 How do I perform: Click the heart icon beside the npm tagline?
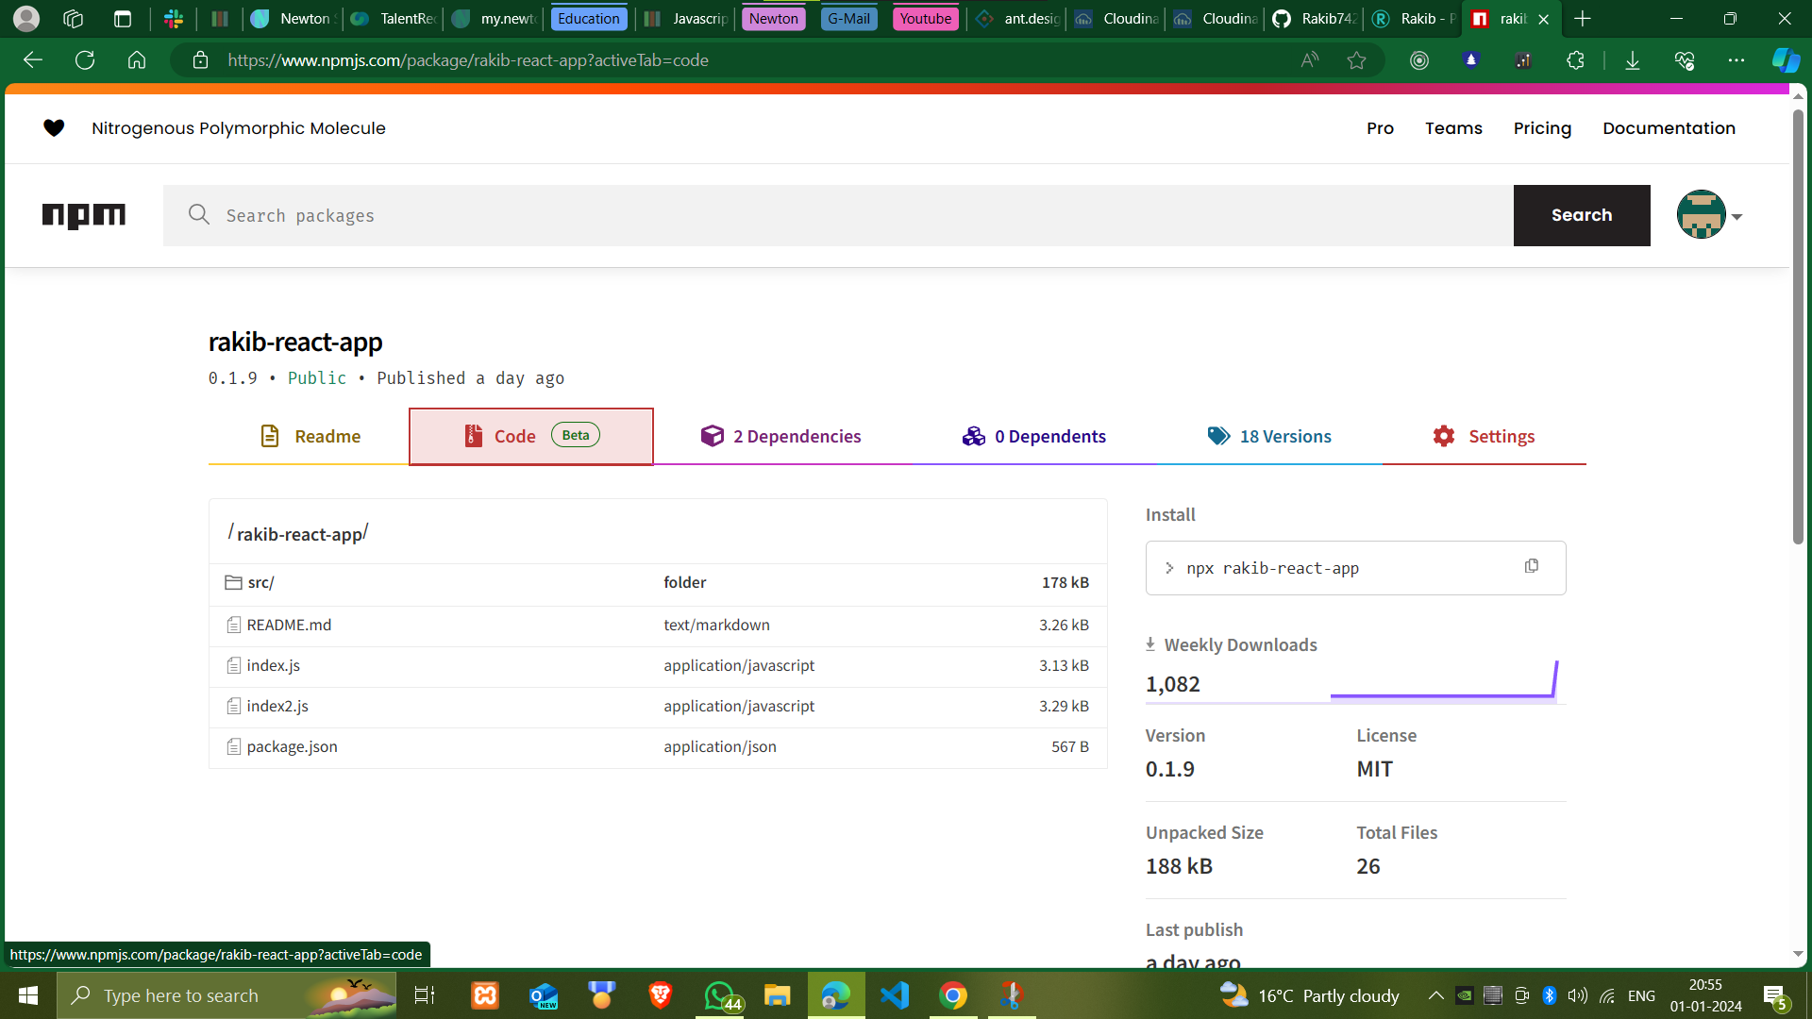(54, 128)
